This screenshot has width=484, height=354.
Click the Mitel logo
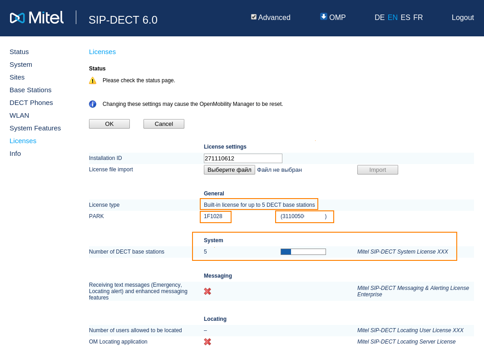37,18
